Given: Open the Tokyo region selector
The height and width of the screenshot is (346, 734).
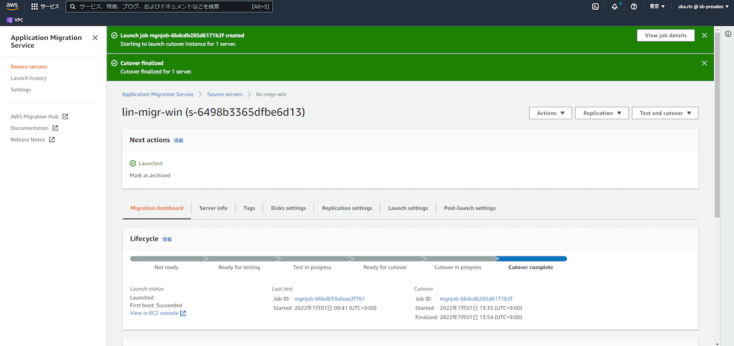Looking at the screenshot, I should 657,7.
